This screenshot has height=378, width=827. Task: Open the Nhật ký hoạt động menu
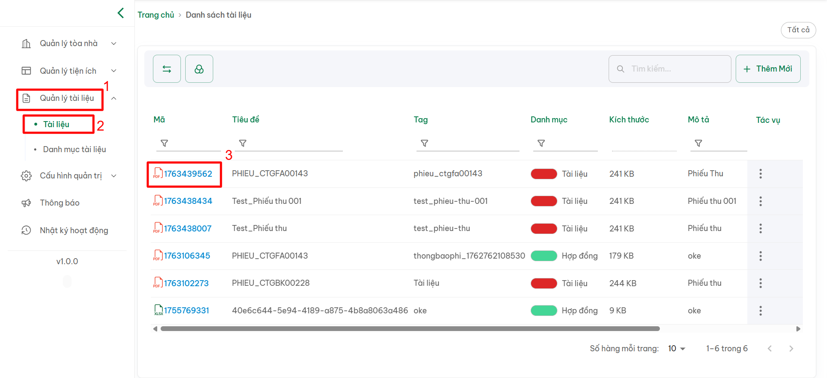click(74, 231)
